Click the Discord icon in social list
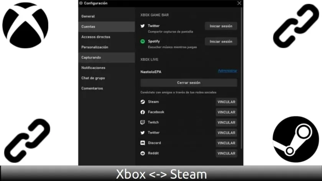322x181 pixels. [x=143, y=143]
